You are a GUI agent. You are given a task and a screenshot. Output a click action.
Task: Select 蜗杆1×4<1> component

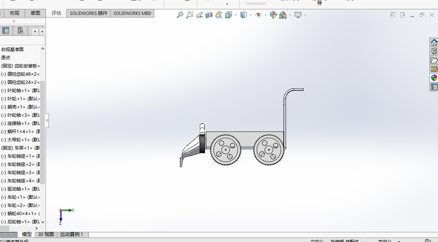(20, 131)
